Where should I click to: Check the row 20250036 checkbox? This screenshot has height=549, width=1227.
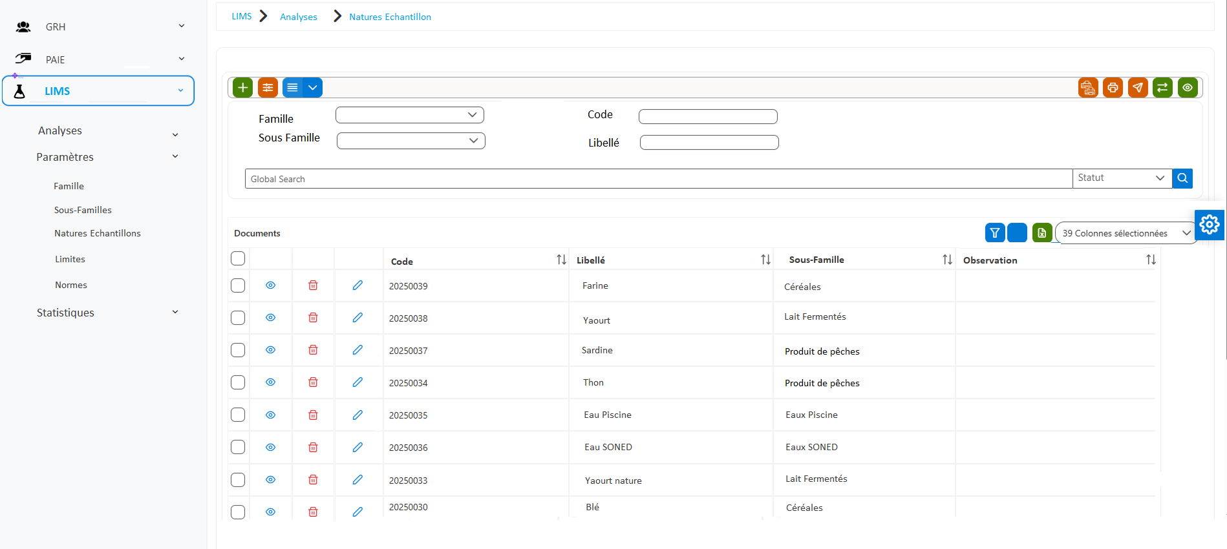[238, 447]
